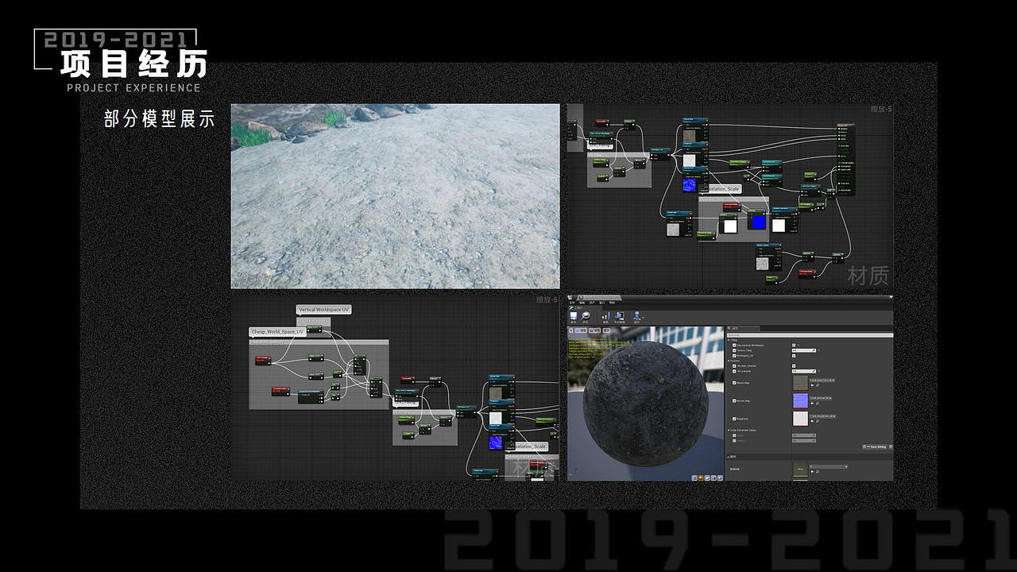Click the Save toolbar icon
The height and width of the screenshot is (572, 1017).
click(x=573, y=316)
